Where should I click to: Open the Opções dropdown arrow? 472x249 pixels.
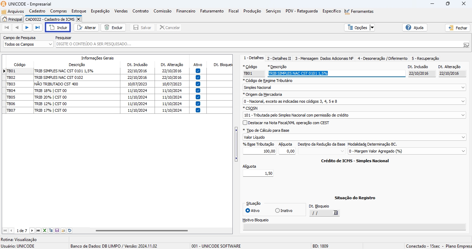[372, 28]
